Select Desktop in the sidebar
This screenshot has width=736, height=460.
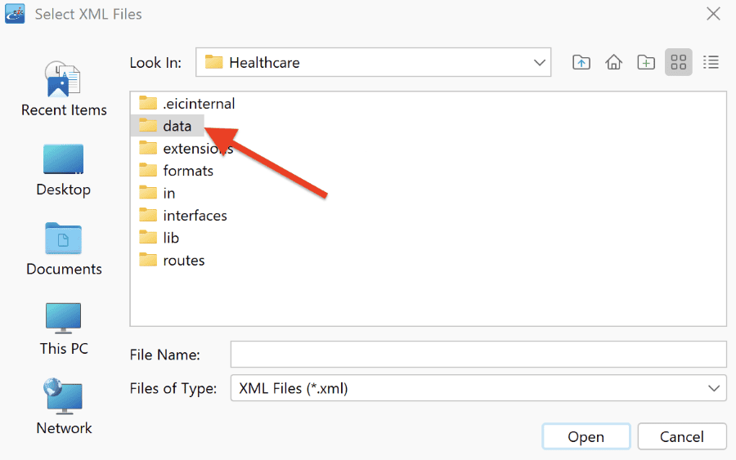[x=63, y=170]
